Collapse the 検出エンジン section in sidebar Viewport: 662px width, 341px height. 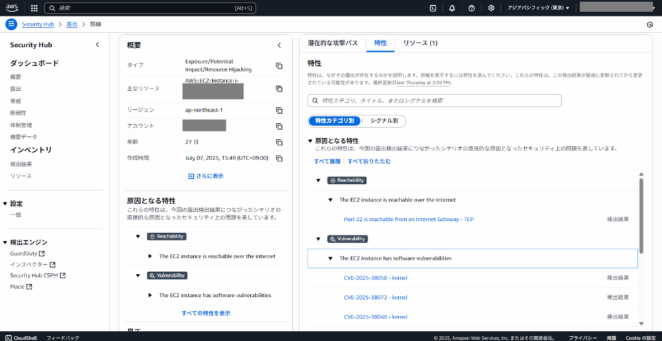6,242
